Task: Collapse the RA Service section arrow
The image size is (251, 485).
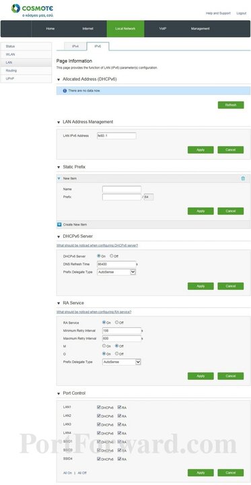Action: (x=59, y=303)
